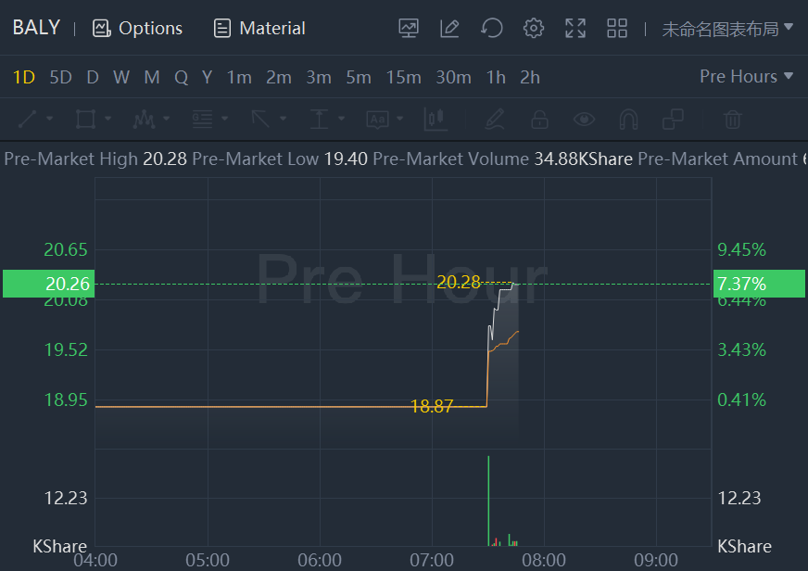Viewport: 808px width, 571px height.
Task: Open the multi-chart grid layout icon
Action: click(x=617, y=28)
